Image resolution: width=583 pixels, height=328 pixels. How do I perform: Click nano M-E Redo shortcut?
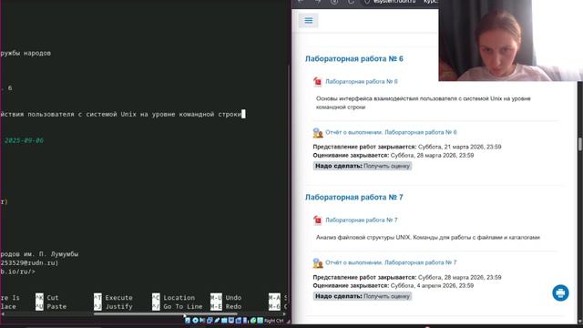click(226, 306)
